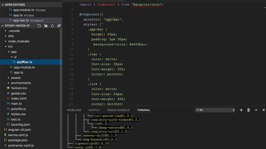Add a new terminal with the plus icon
Screen dimensions: 266x149
pyautogui.click(x=241, y=110)
